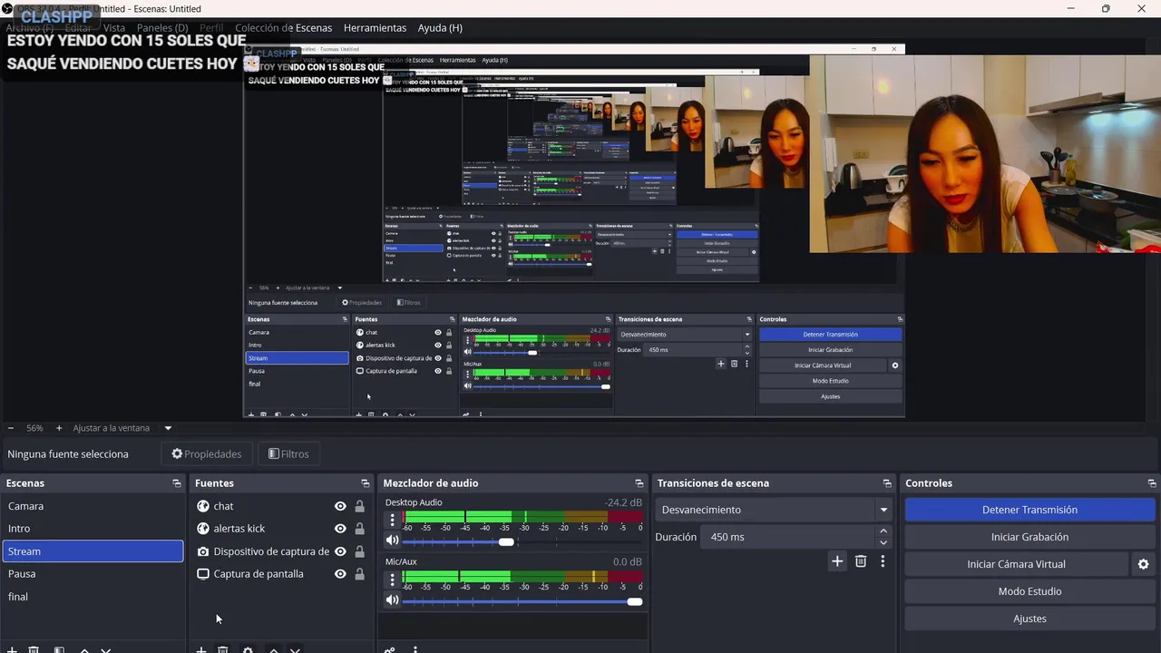Toggle lock on Captura de pantalla source
This screenshot has width=1161, height=653.
[x=359, y=574]
